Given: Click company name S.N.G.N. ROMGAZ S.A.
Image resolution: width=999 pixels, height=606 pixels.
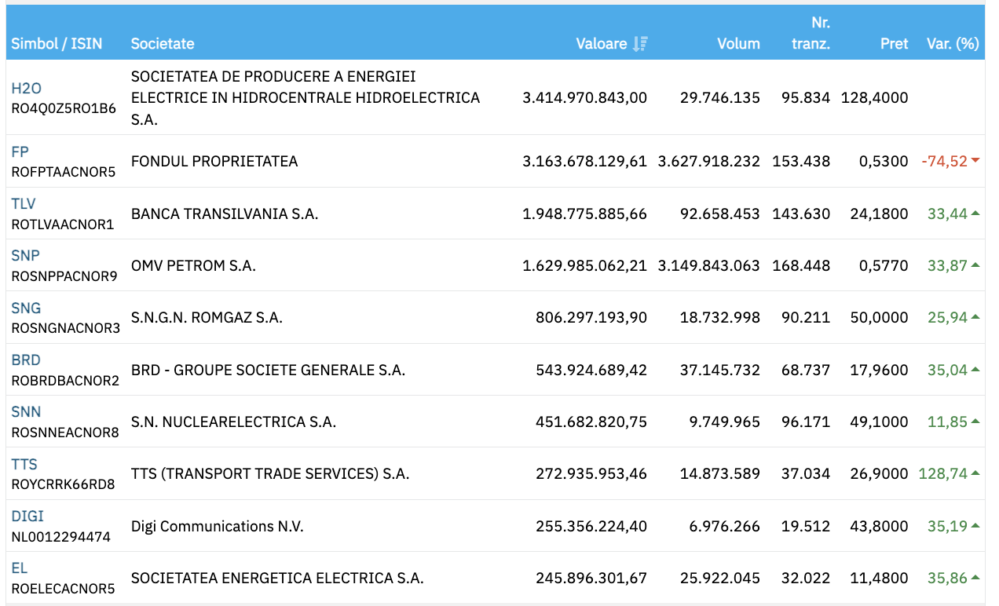Looking at the screenshot, I should pyautogui.click(x=207, y=318).
